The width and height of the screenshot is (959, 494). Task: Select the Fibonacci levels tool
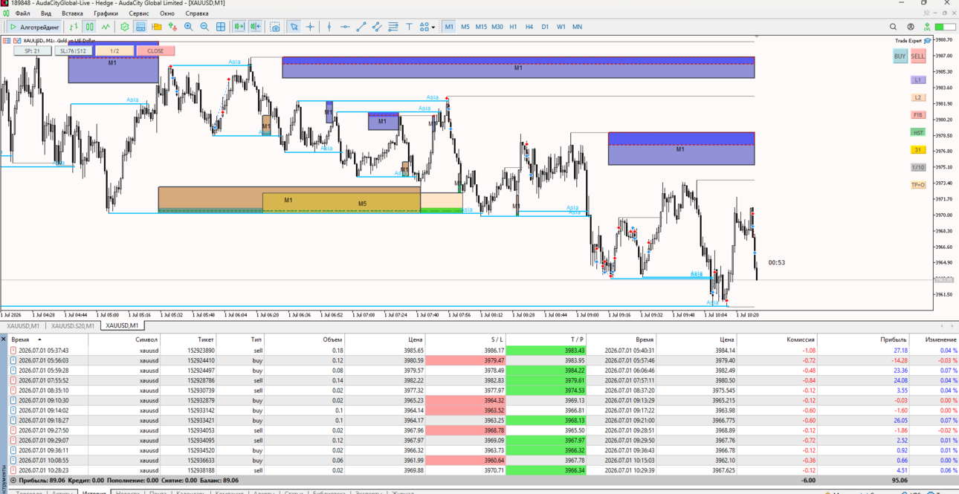tap(393, 27)
